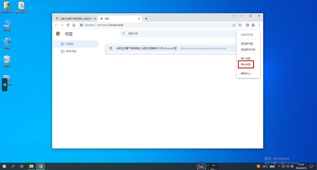Expand the left edge side panel arrow
Screen dimensions: 317x170
pos(4,85)
